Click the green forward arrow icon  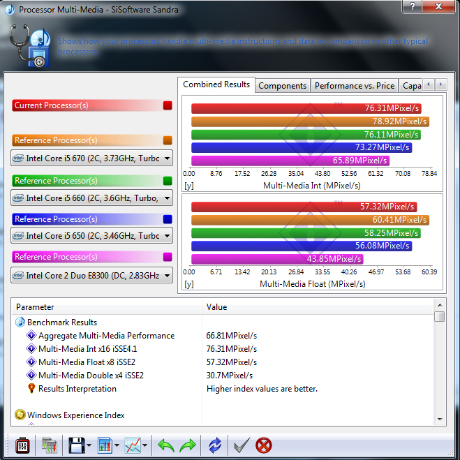188,445
